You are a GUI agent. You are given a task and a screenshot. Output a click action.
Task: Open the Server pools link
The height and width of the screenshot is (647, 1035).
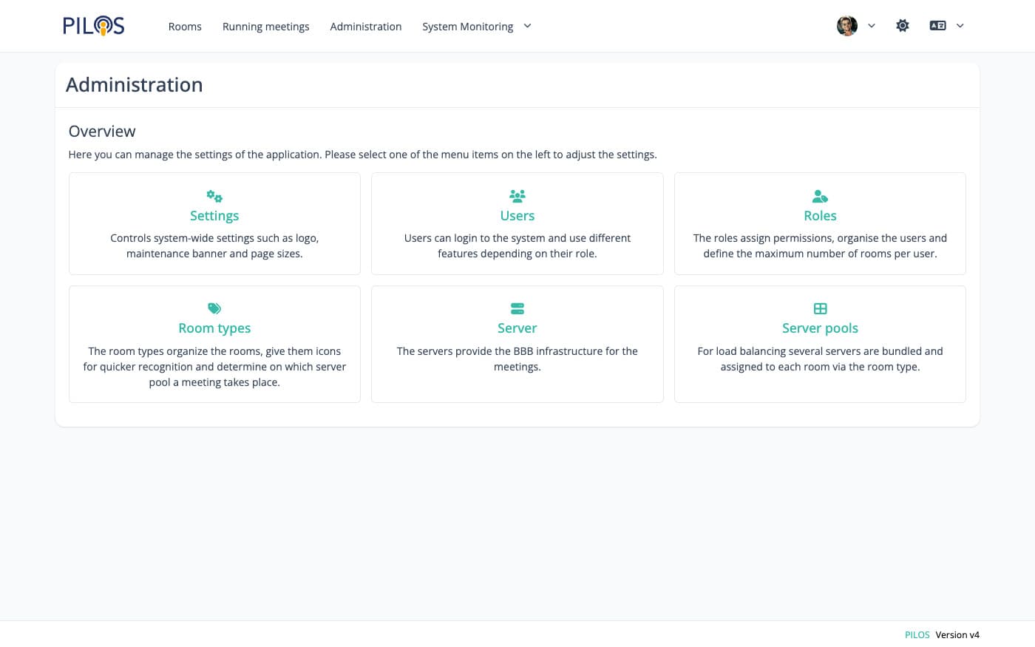[x=820, y=328]
